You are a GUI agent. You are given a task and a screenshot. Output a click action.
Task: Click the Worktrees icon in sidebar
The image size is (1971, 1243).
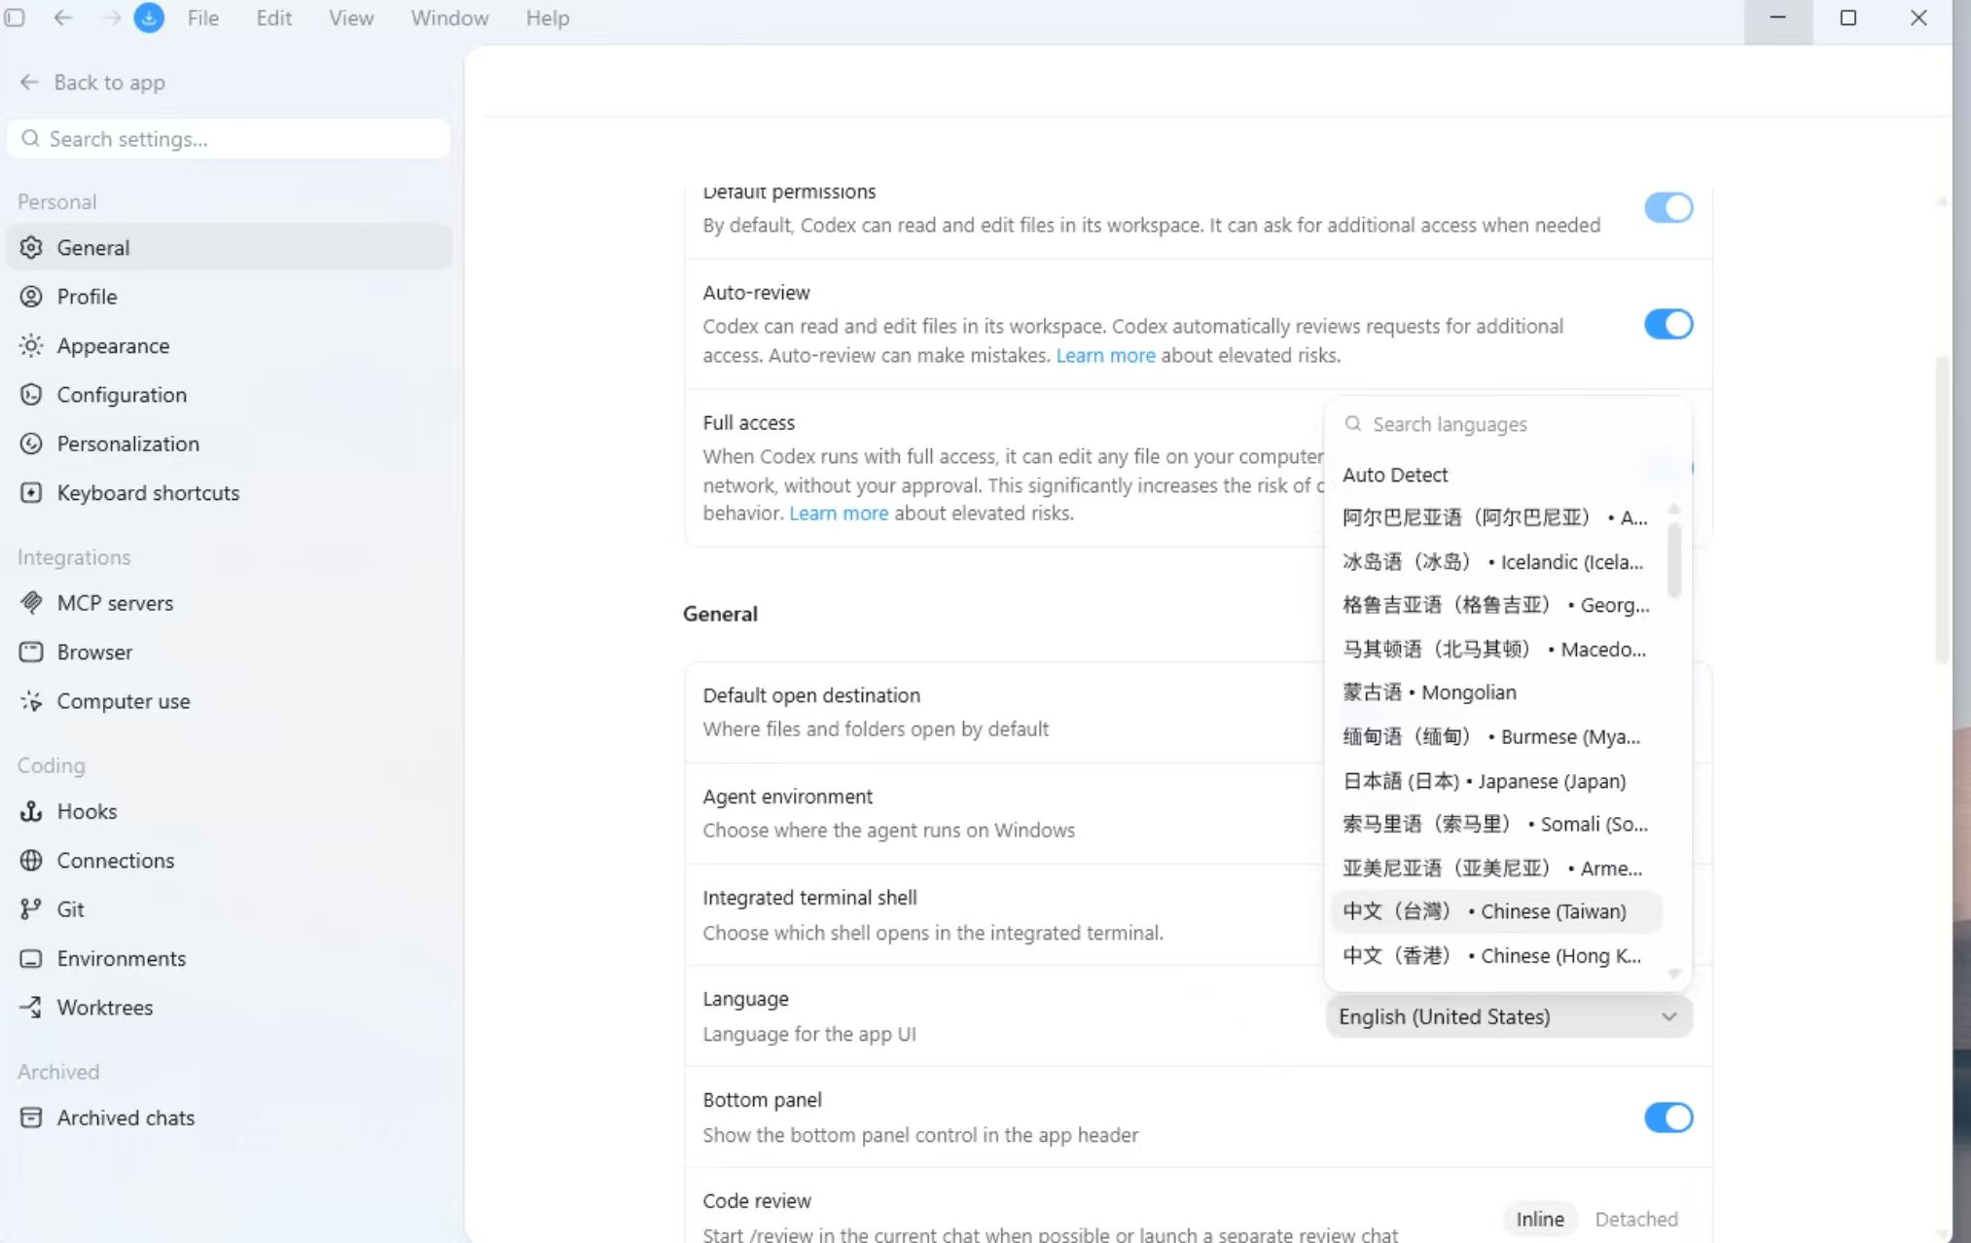point(31,1008)
